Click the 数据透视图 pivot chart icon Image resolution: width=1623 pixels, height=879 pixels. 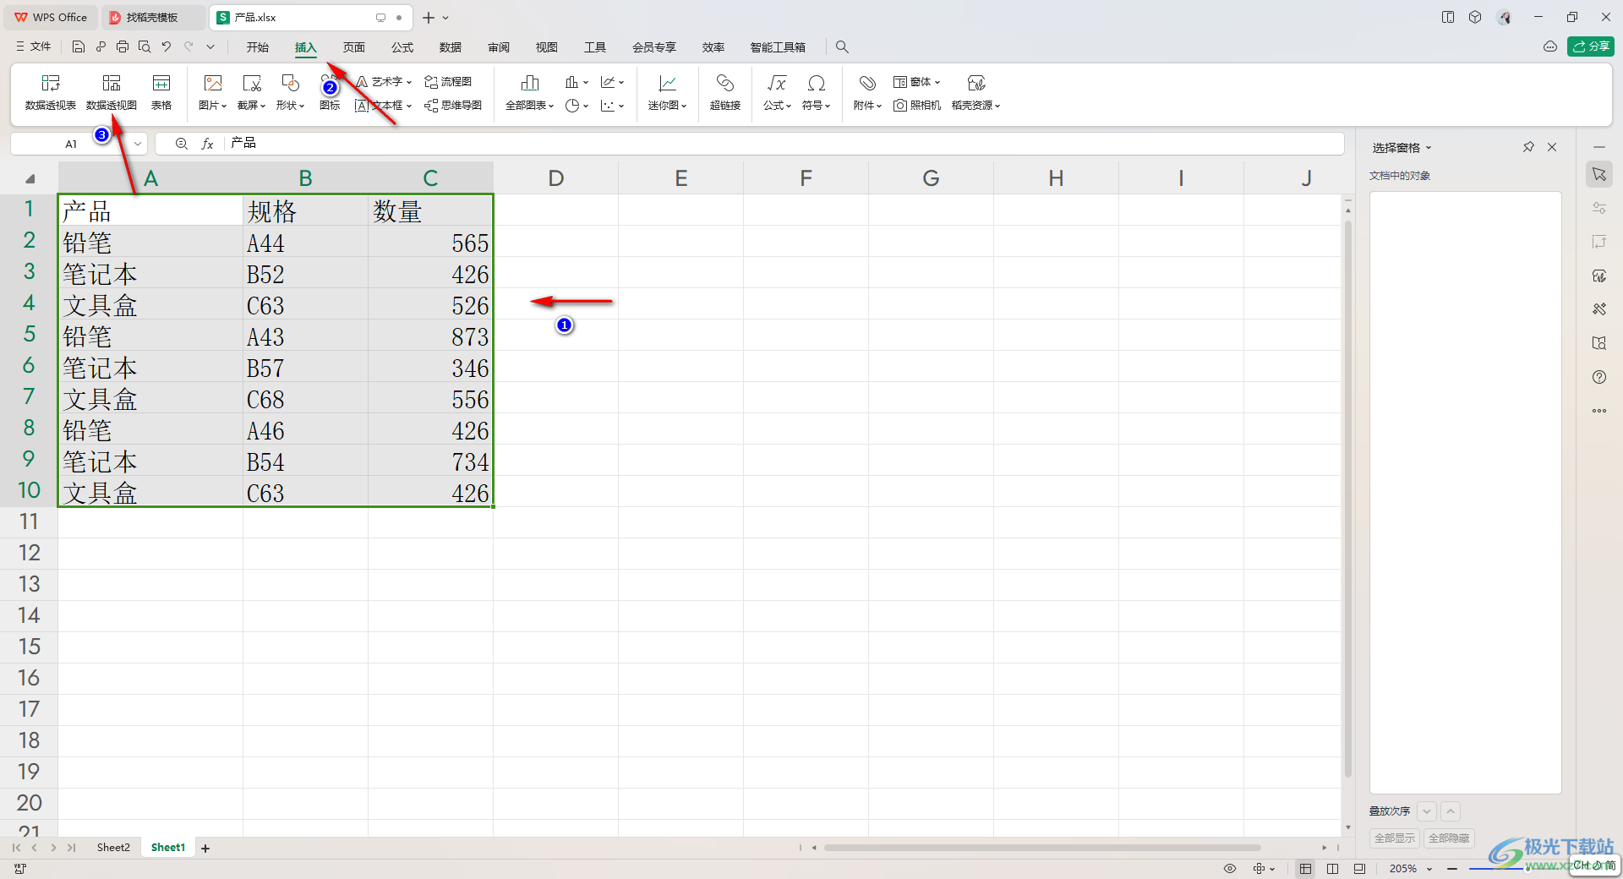[112, 83]
